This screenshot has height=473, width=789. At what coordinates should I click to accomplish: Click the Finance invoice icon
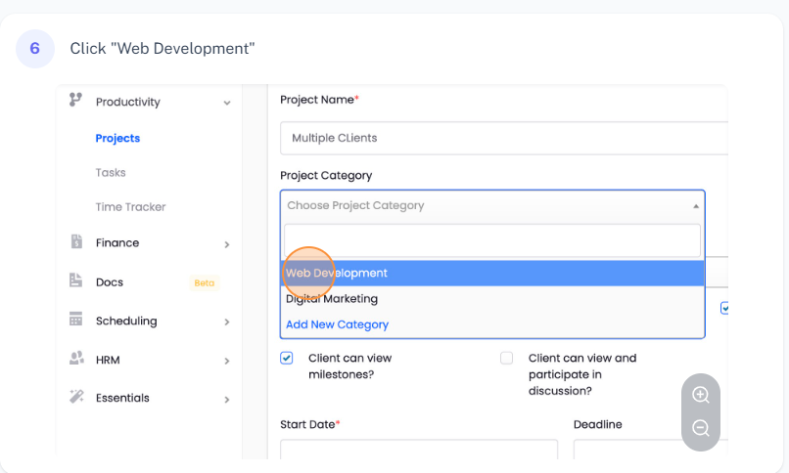[x=75, y=242]
